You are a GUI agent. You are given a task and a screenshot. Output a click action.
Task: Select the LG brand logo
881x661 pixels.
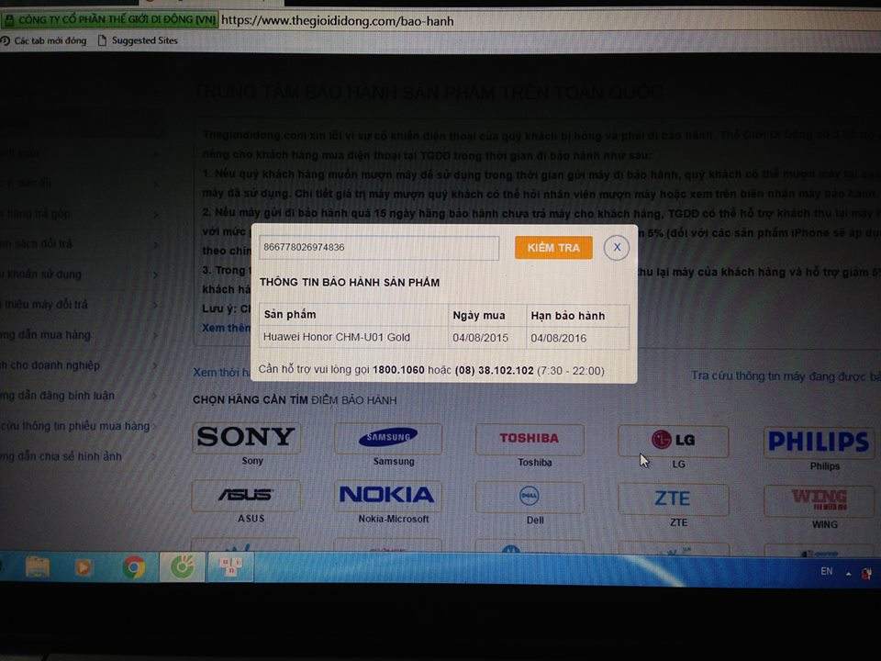tap(673, 441)
